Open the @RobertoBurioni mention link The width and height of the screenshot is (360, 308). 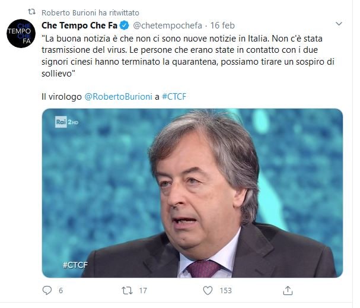pos(118,97)
